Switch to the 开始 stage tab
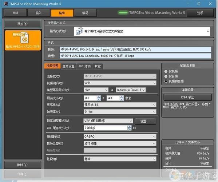 point(15,13)
